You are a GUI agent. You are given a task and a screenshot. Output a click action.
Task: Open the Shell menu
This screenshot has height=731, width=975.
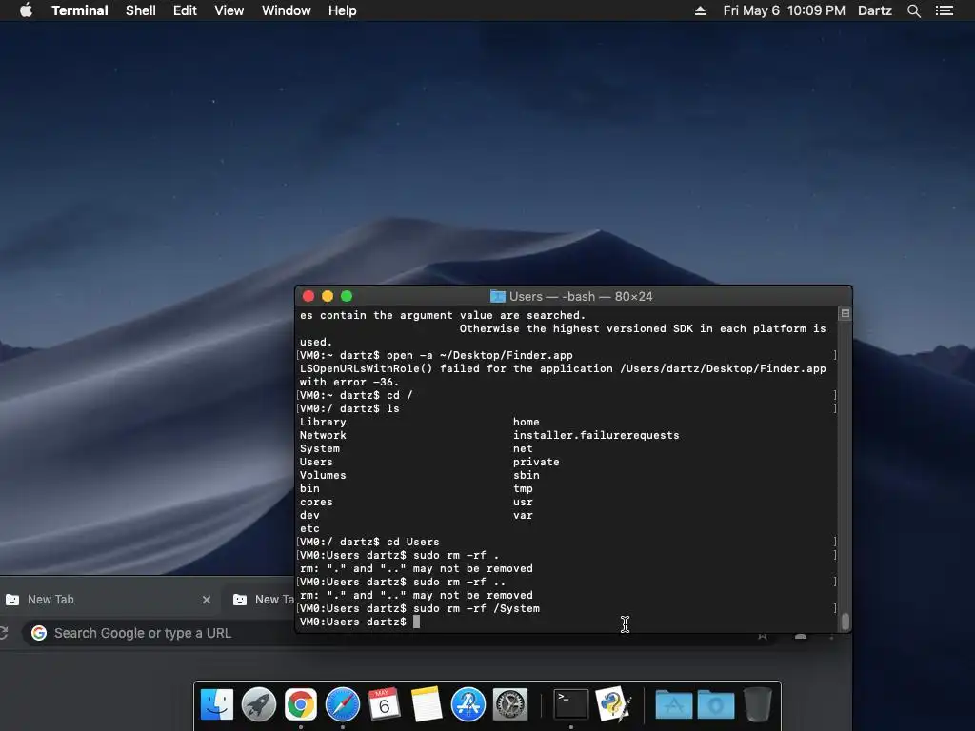point(141,10)
